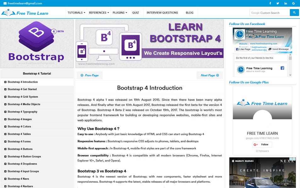Click plus icon beside Bootstrap 4 Tables
The width and height of the screenshot is (300, 188).
pyautogui.click(x=5, y=134)
